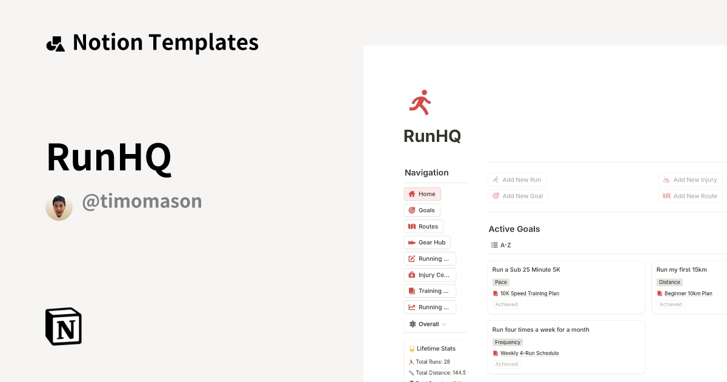Expand the Overall dropdown in the sidebar
Screen dimensions: 727x382
(428, 324)
